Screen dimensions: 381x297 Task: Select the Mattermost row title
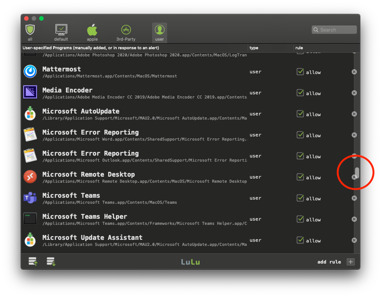[x=62, y=69]
